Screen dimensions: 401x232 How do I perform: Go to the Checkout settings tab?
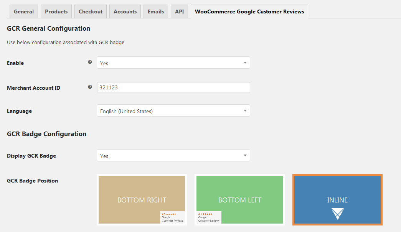(91, 12)
